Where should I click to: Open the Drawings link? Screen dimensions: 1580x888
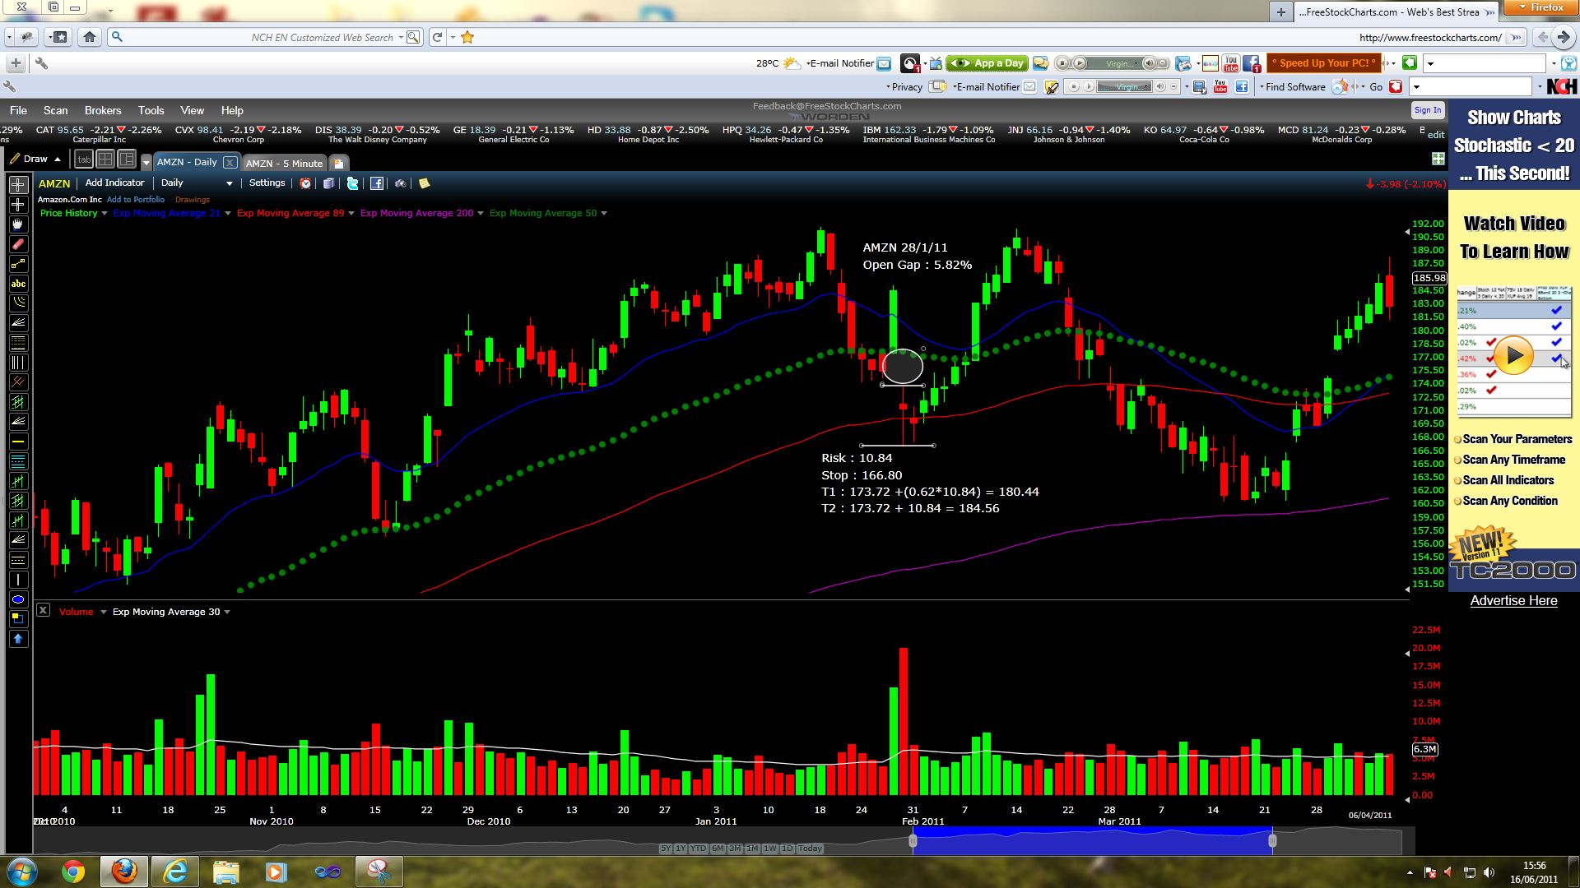(x=193, y=199)
